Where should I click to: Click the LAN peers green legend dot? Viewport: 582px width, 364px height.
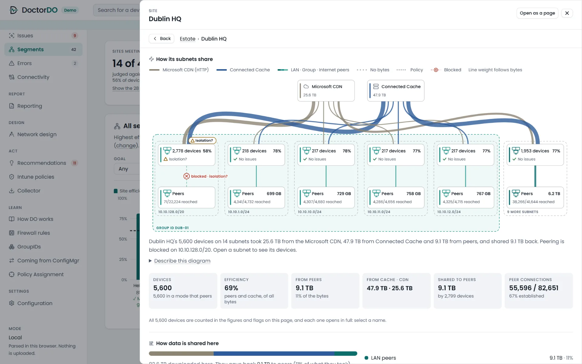pos(366,358)
